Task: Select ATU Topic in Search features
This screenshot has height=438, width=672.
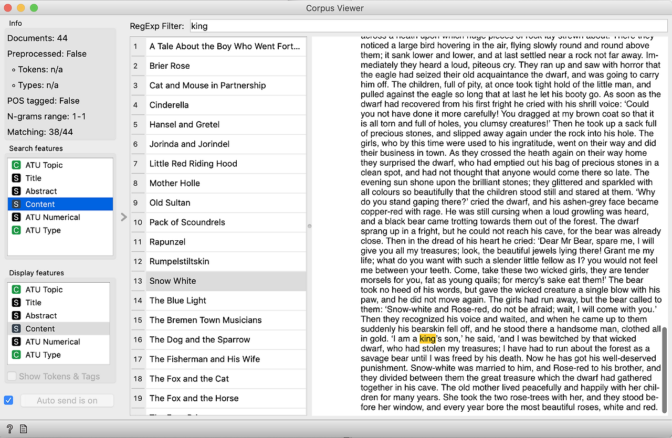Action: [x=60, y=165]
